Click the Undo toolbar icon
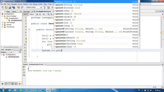 pyautogui.click(x=18, y=7)
